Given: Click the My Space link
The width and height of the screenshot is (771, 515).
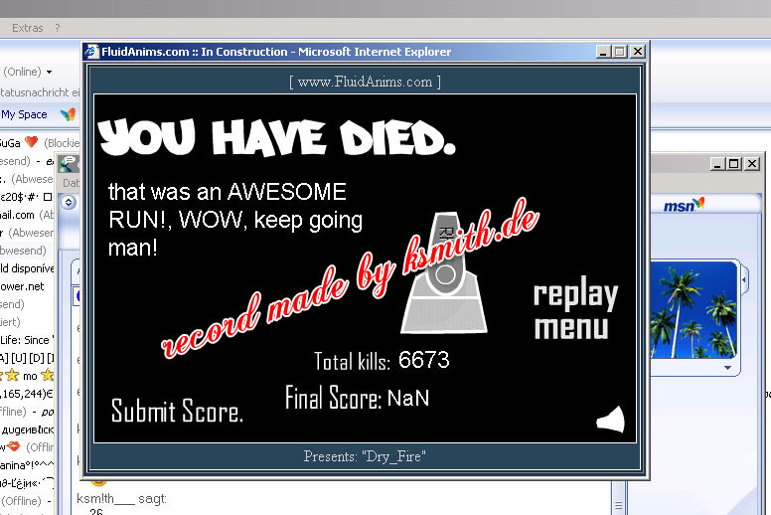Looking at the screenshot, I should click(x=24, y=115).
